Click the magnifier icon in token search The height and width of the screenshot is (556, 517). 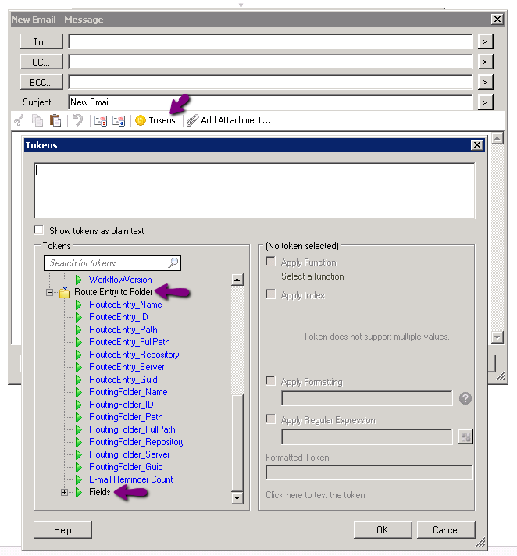coord(173,262)
